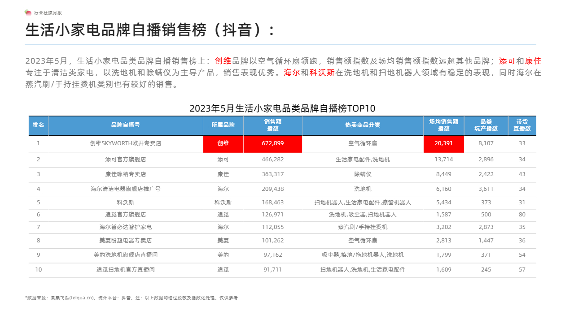The width and height of the screenshot is (561, 315).
Task: Select the 追觅官方旗舰店 cell
Action: [x=126, y=215]
